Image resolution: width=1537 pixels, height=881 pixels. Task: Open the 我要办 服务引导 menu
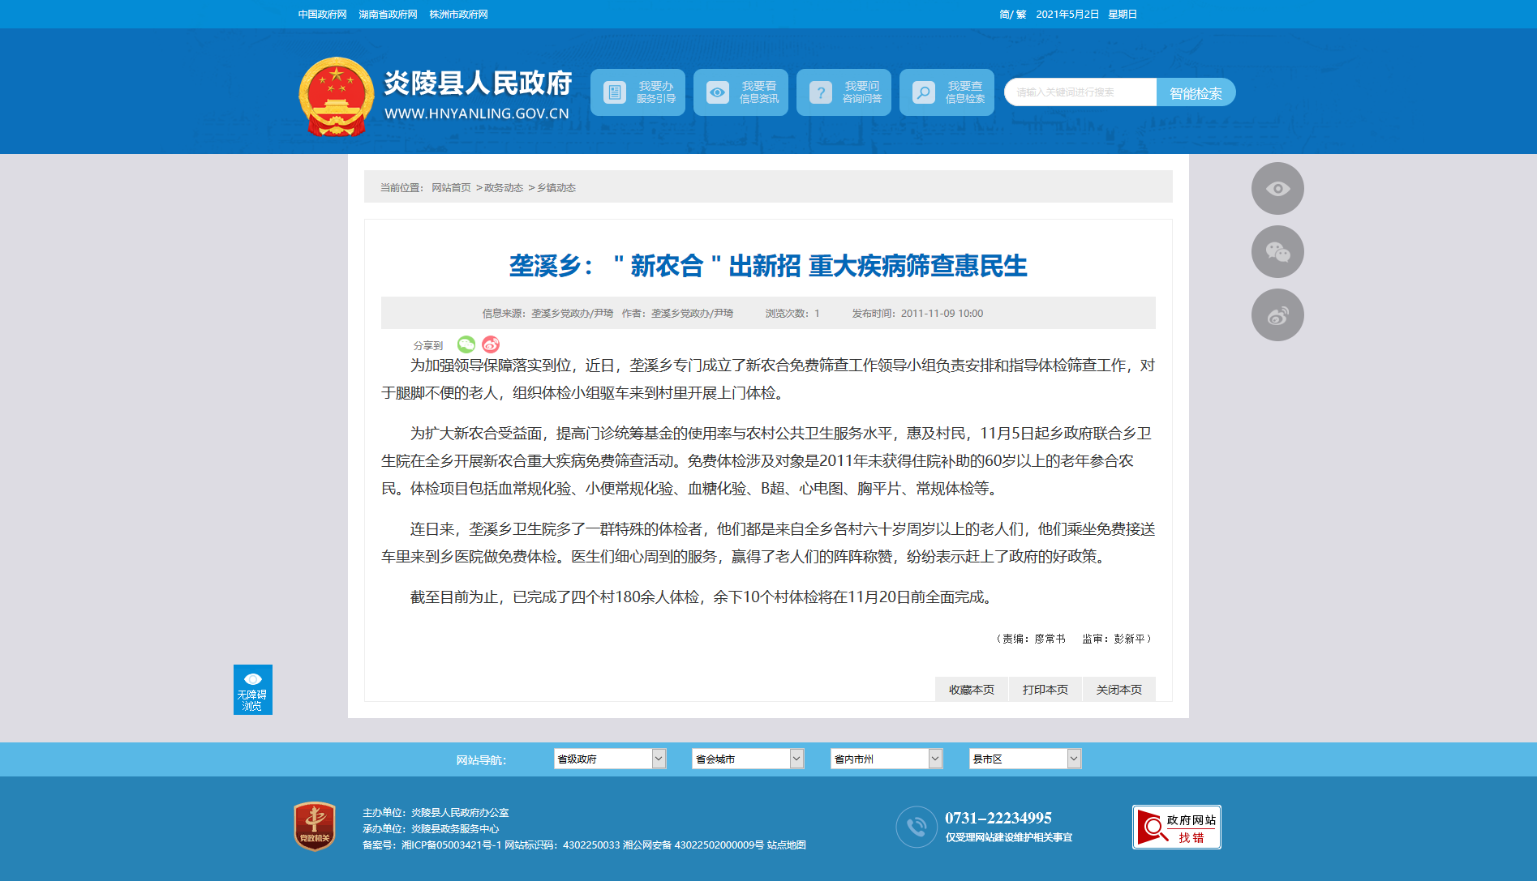(x=638, y=92)
